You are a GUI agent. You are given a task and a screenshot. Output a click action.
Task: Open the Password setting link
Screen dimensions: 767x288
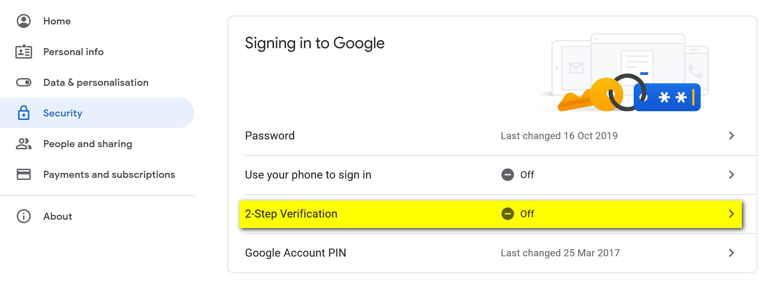point(270,136)
